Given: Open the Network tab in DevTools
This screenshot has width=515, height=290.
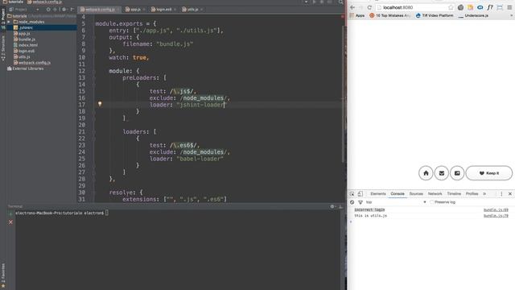Looking at the screenshot, I should coord(435,194).
